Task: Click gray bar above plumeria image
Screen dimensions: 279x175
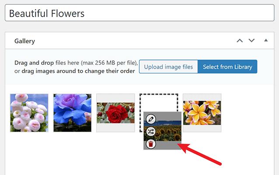Action: pyautogui.click(x=202, y=98)
